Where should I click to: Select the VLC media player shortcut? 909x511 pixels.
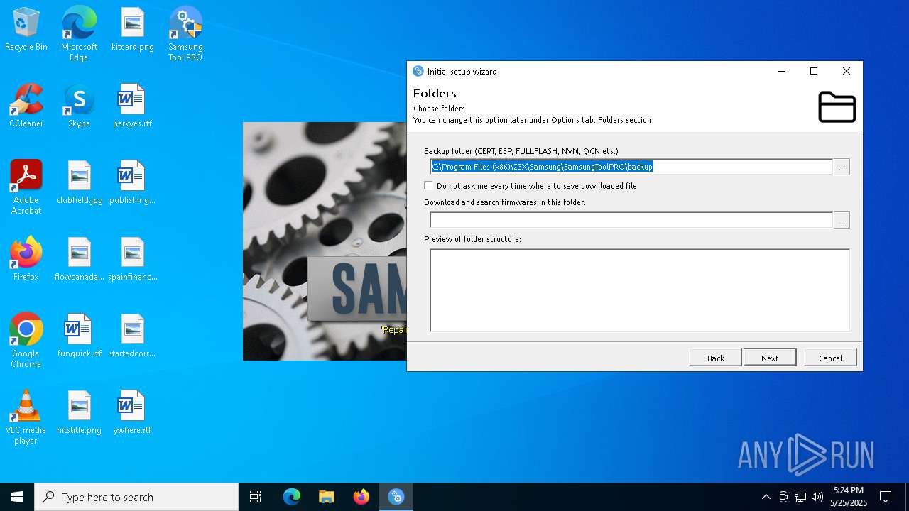[x=26, y=417]
